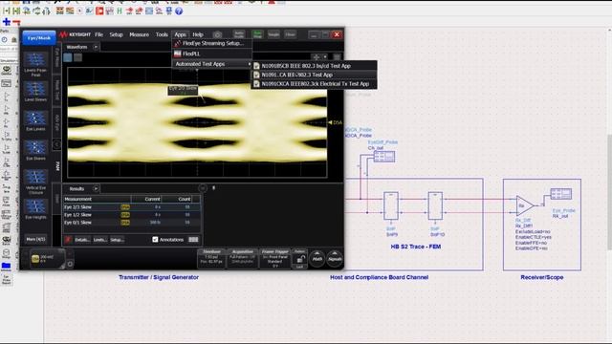Click the EyeDiff_Probe component in schematic

(384, 157)
